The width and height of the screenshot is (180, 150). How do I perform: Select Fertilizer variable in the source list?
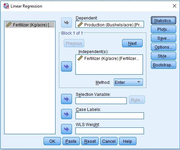click(x=30, y=25)
